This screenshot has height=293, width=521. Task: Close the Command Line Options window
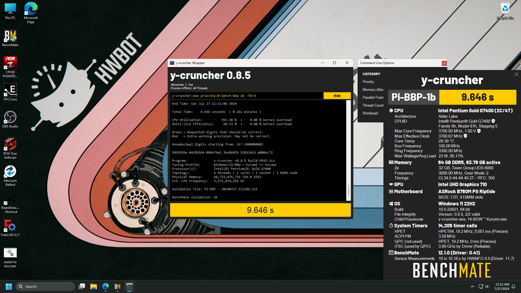pyautogui.click(x=444, y=63)
